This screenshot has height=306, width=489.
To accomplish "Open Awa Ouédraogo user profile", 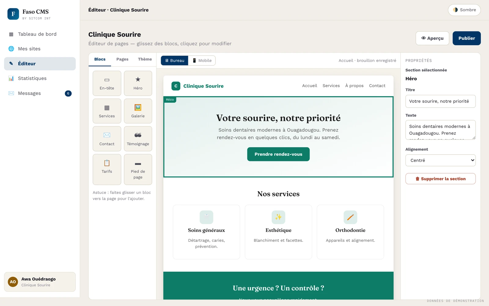I will pos(40,282).
